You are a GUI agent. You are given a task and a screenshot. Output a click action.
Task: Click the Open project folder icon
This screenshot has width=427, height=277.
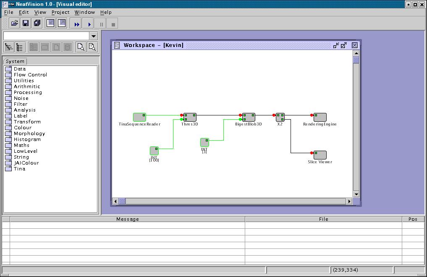coord(14,24)
